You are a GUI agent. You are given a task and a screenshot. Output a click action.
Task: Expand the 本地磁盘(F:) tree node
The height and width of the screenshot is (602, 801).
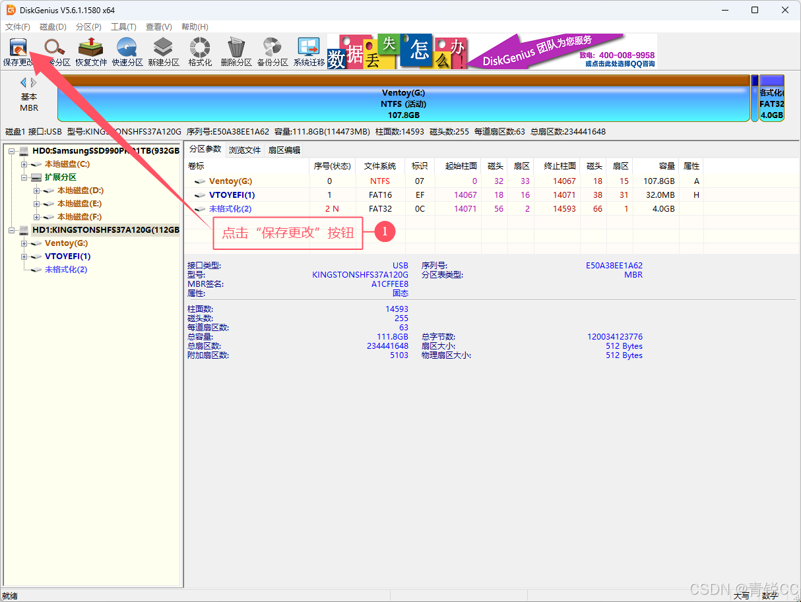tap(37, 217)
